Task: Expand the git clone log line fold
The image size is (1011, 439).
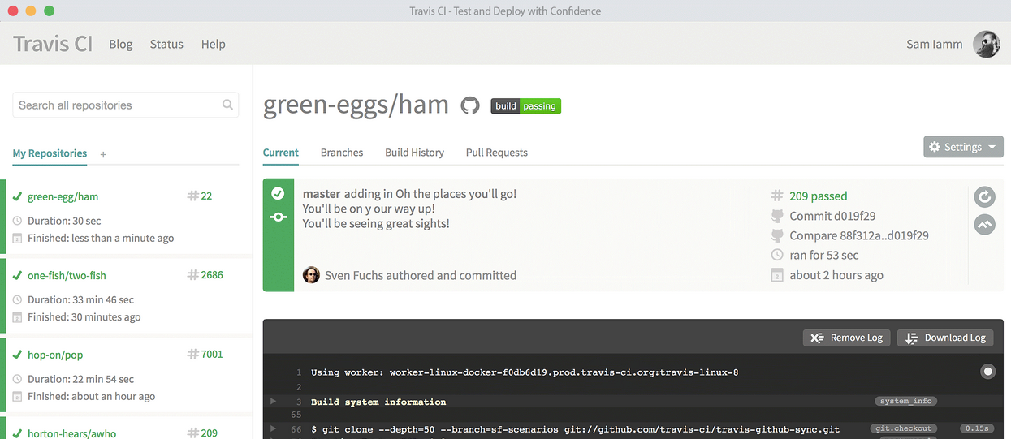Action: coord(274,428)
